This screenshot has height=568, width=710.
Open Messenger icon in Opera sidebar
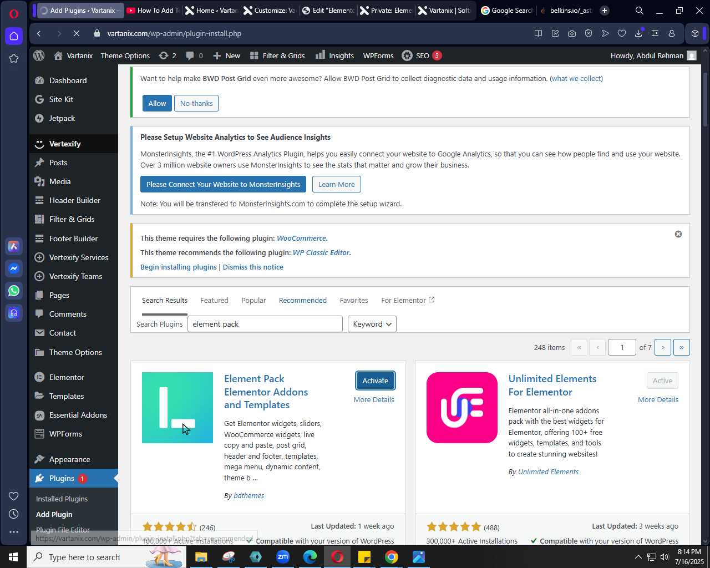point(14,268)
